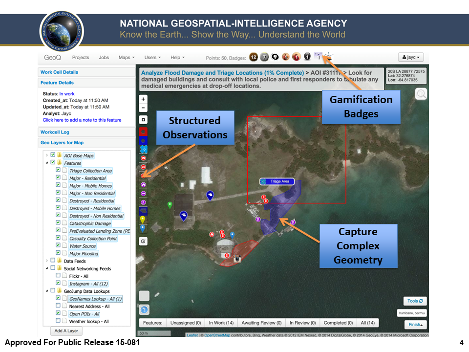469x352 pixels.
Task: Open the Help dropdown menu
Action: 178,58
